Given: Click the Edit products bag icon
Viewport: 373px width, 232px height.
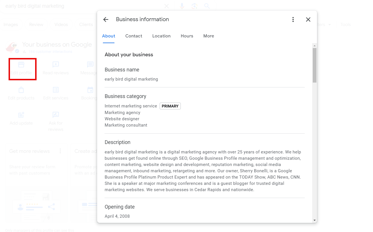Looking at the screenshot, I should 21,90.
